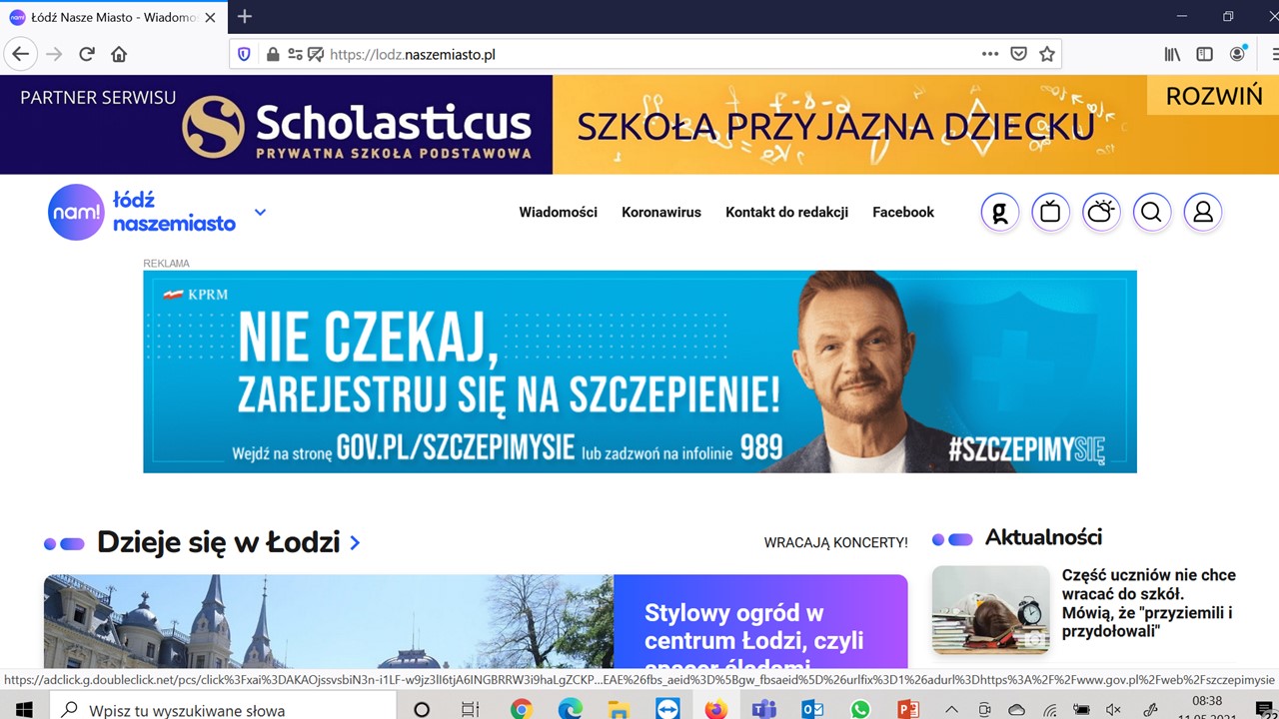Open the user account profile icon
Image resolution: width=1279 pixels, height=719 pixels.
point(1203,212)
